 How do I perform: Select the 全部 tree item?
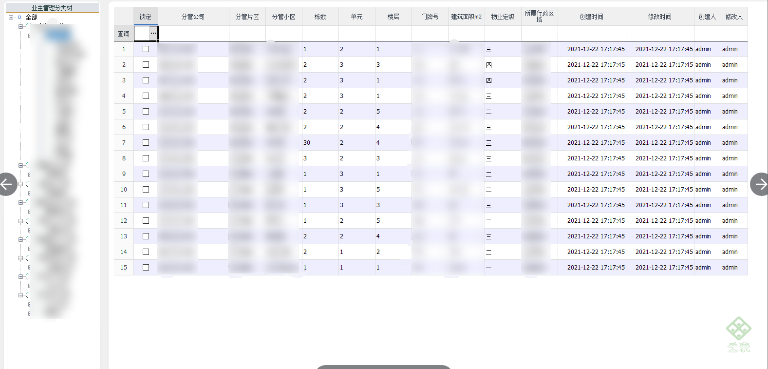pyautogui.click(x=31, y=17)
